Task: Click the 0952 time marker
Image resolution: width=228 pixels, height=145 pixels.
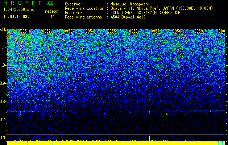Action: 46,31
